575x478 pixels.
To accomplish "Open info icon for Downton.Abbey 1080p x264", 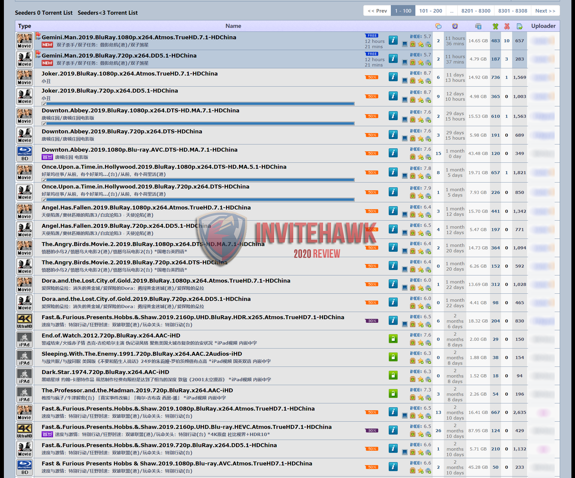I will (x=393, y=116).
